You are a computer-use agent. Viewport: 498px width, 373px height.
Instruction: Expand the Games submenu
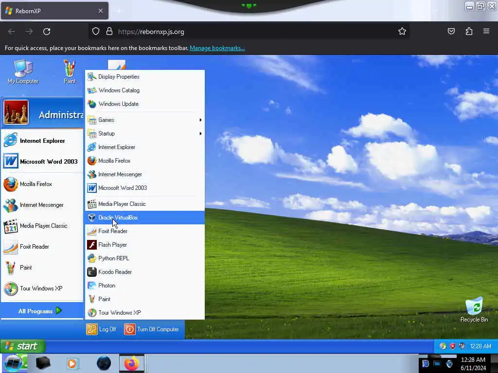click(145, 120)
